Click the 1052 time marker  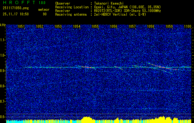coord(39,26)
